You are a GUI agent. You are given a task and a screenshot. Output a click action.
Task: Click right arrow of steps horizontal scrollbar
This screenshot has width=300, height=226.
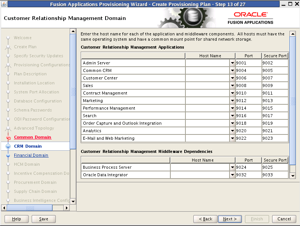coord(66,208)
